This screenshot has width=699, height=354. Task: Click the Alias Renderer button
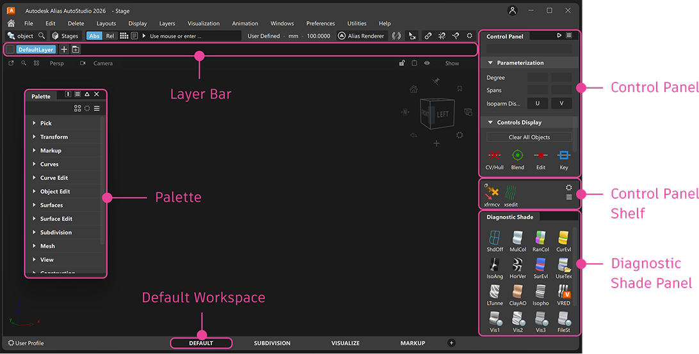click(x=360, y=36)
